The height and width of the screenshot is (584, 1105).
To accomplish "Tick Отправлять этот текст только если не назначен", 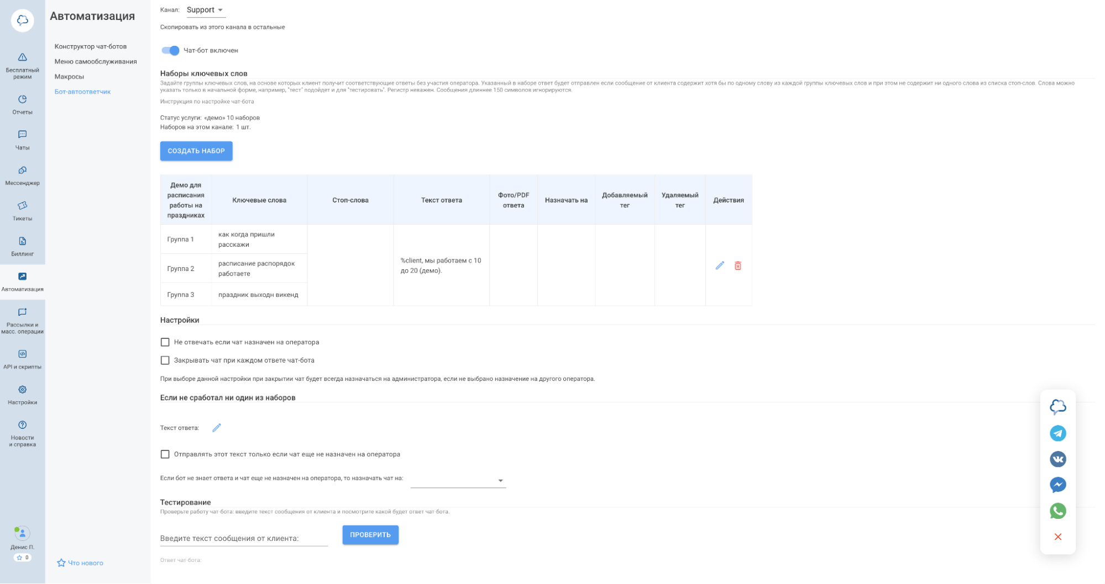I will [165, 454].
